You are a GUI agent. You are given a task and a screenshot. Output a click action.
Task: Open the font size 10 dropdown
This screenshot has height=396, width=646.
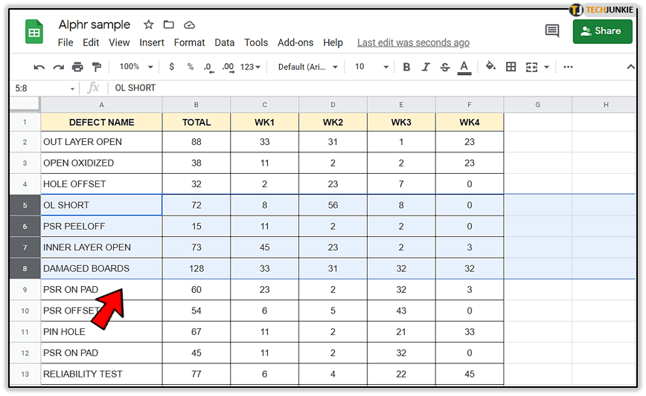(x=371, y=67)
